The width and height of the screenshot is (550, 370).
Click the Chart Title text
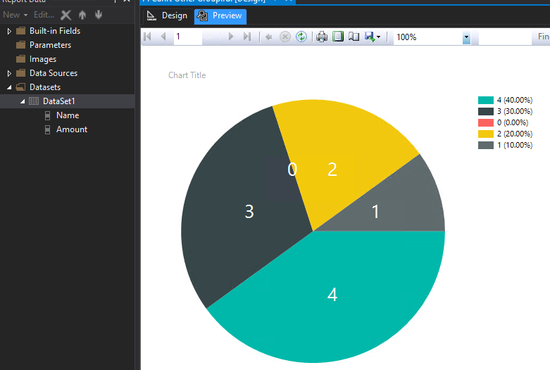pos(187,75)
